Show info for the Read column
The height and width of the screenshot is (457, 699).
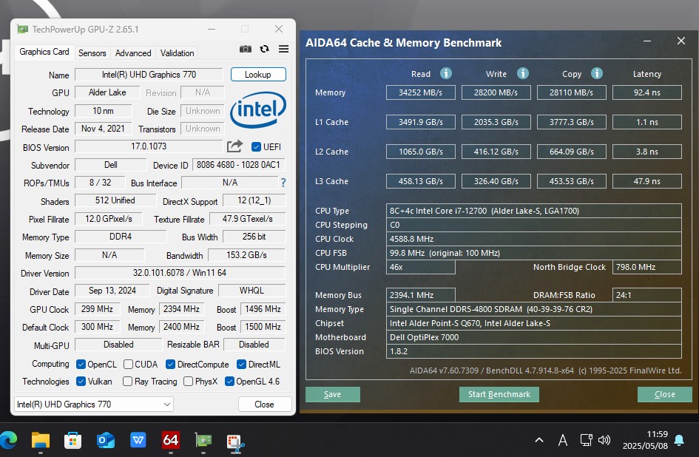pos(446,73)
